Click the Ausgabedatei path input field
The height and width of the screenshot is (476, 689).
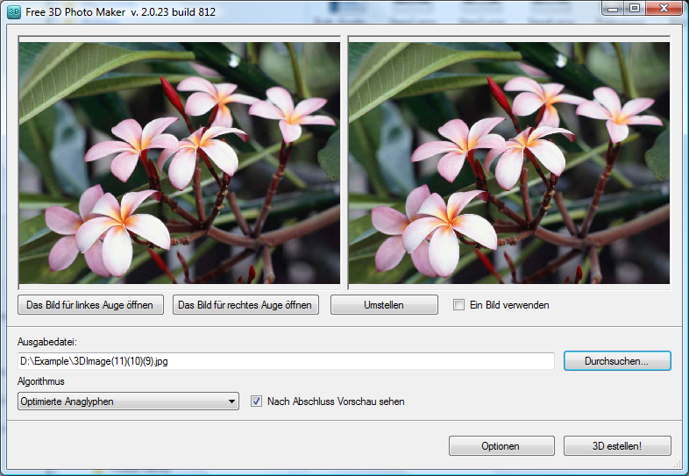point(286,361)
